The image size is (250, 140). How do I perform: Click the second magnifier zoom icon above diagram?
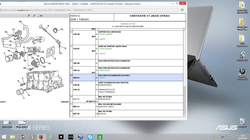pyautogui.click(x=34, y=16)
